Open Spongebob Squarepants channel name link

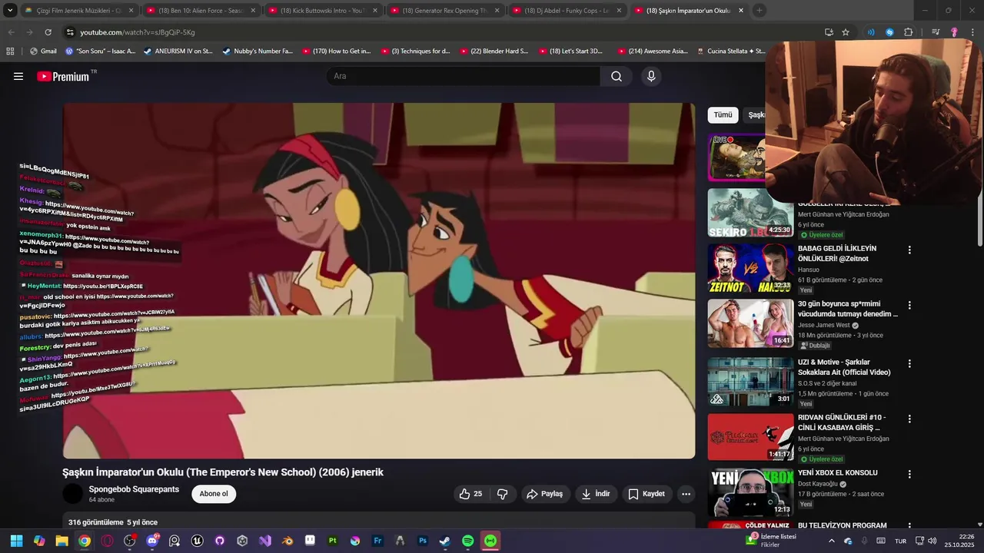coord(134,489)
